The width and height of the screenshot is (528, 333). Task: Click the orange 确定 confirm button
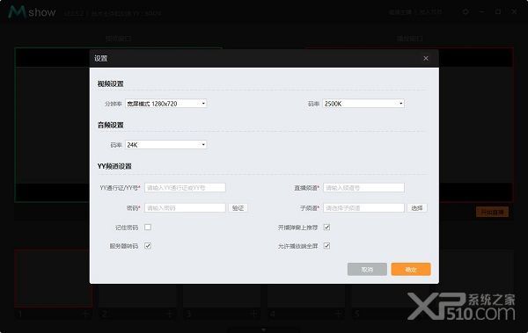(411, 270)
